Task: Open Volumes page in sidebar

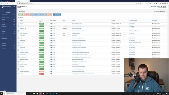Action: click(4, 29)
